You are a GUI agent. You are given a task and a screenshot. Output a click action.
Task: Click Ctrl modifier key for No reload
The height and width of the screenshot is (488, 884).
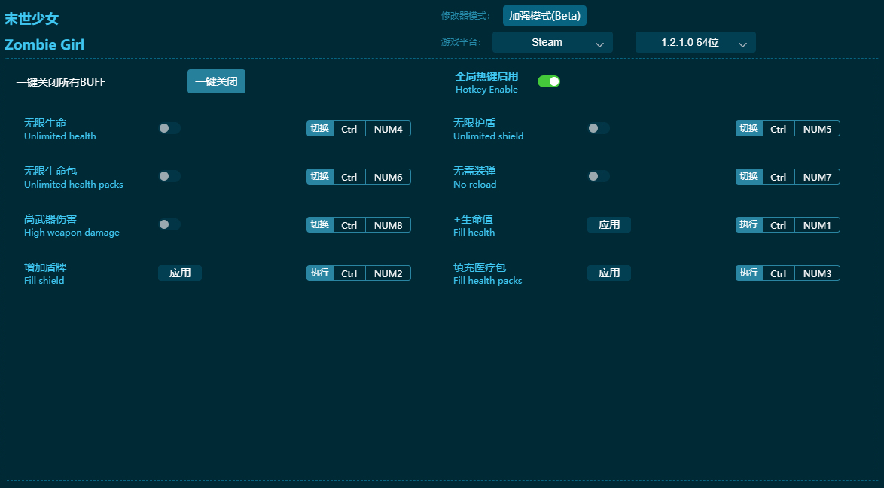pyautogui.click(x=778, y=177)
